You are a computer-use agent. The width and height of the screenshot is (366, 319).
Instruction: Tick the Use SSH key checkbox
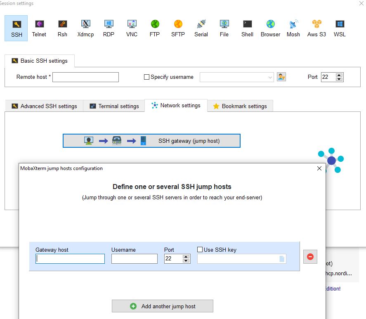click(x=200, y=250)
